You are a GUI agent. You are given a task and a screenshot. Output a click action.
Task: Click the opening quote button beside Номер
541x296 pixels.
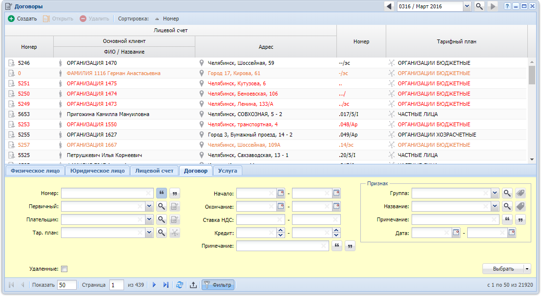[162, 193]
